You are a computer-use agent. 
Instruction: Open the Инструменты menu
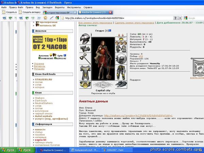74,7
